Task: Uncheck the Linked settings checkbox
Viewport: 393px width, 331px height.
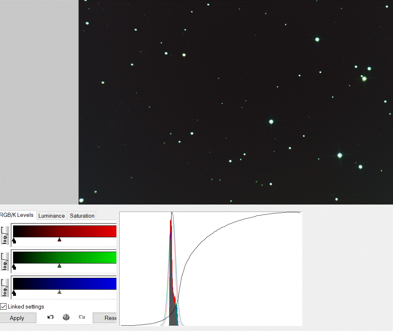Action: [x=3, y=306]
